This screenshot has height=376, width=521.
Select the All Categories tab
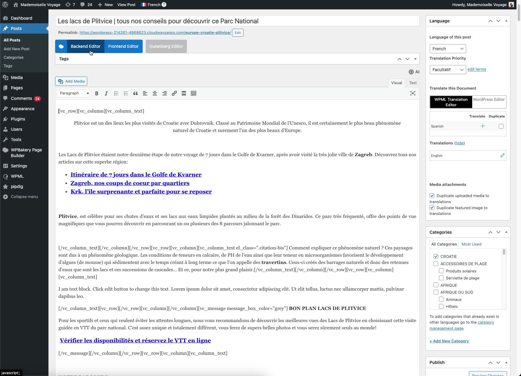pos(444,244)
